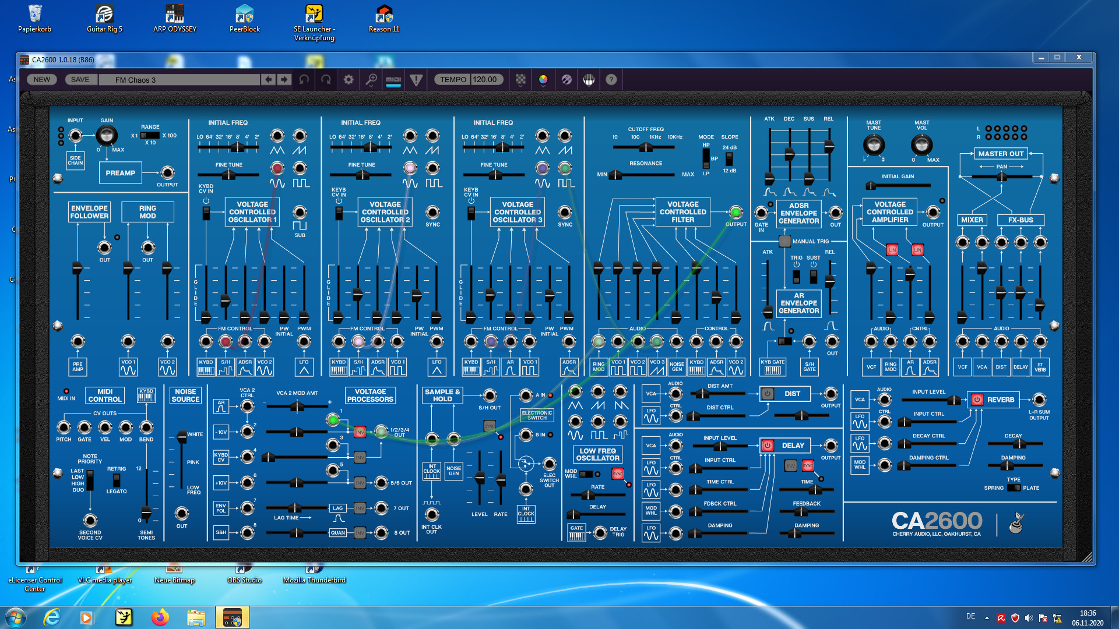Open the cable color wheel dropdown
This screenshot has height=629, width=1119.
coord(543,80)
